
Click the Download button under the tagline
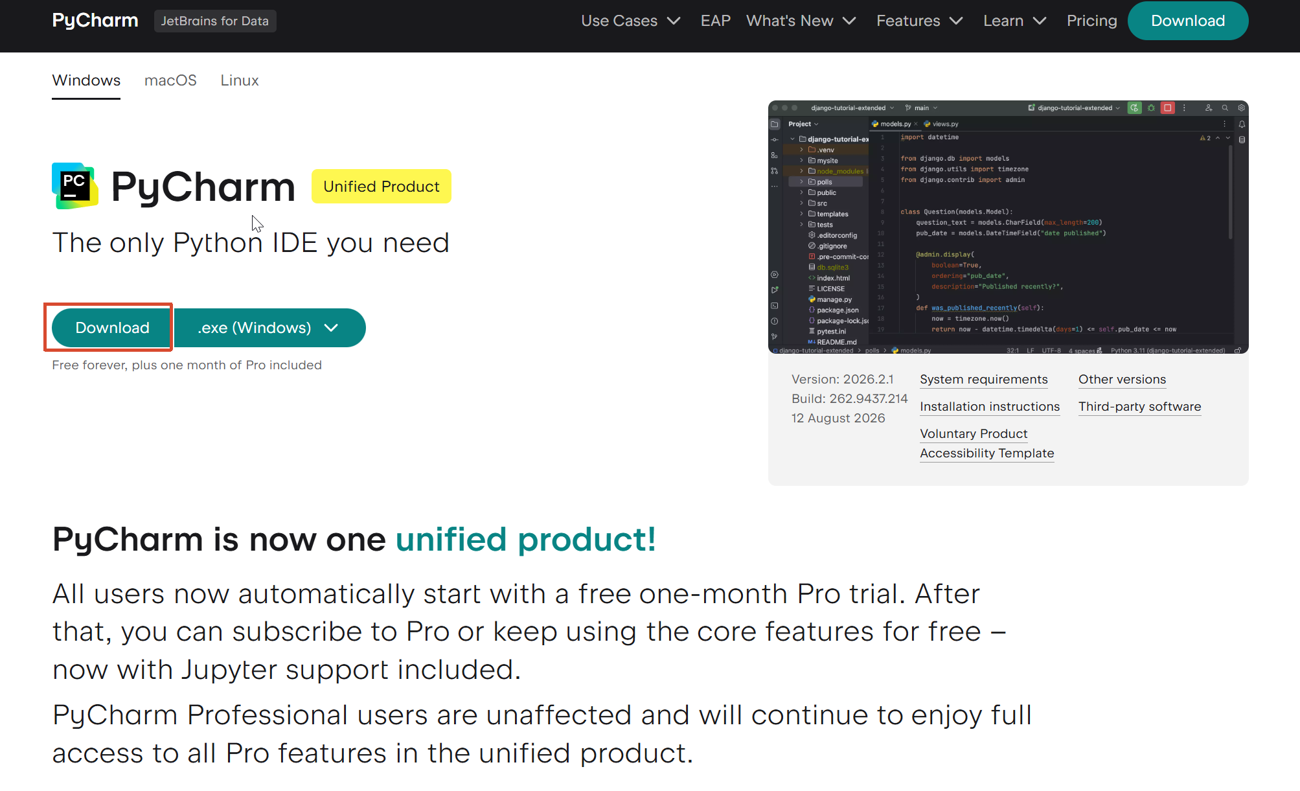click(x=112, y=328)
